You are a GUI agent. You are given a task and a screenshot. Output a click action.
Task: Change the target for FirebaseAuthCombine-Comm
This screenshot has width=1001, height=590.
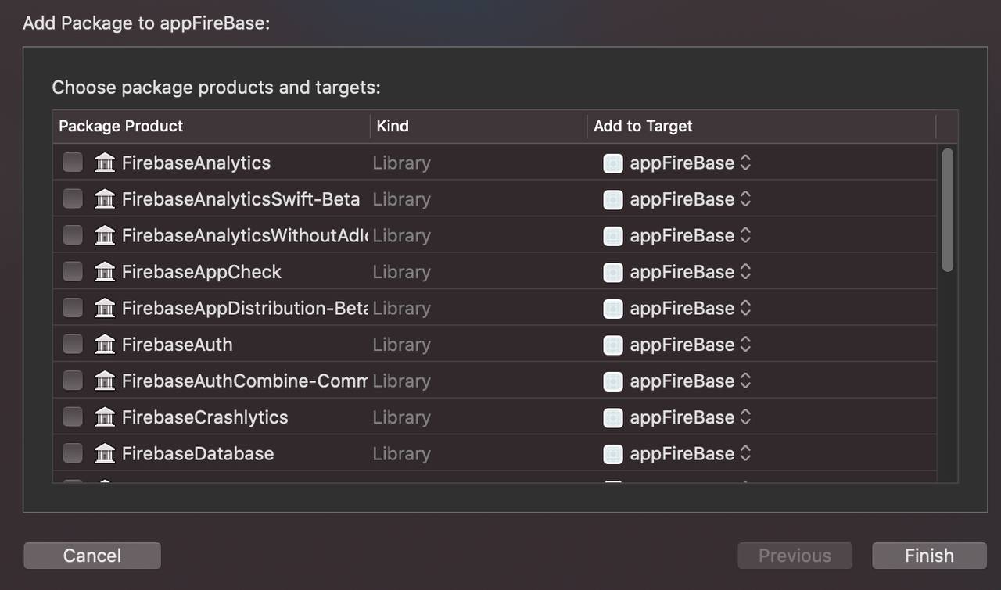pyautogui.click(x=745, y=381)
